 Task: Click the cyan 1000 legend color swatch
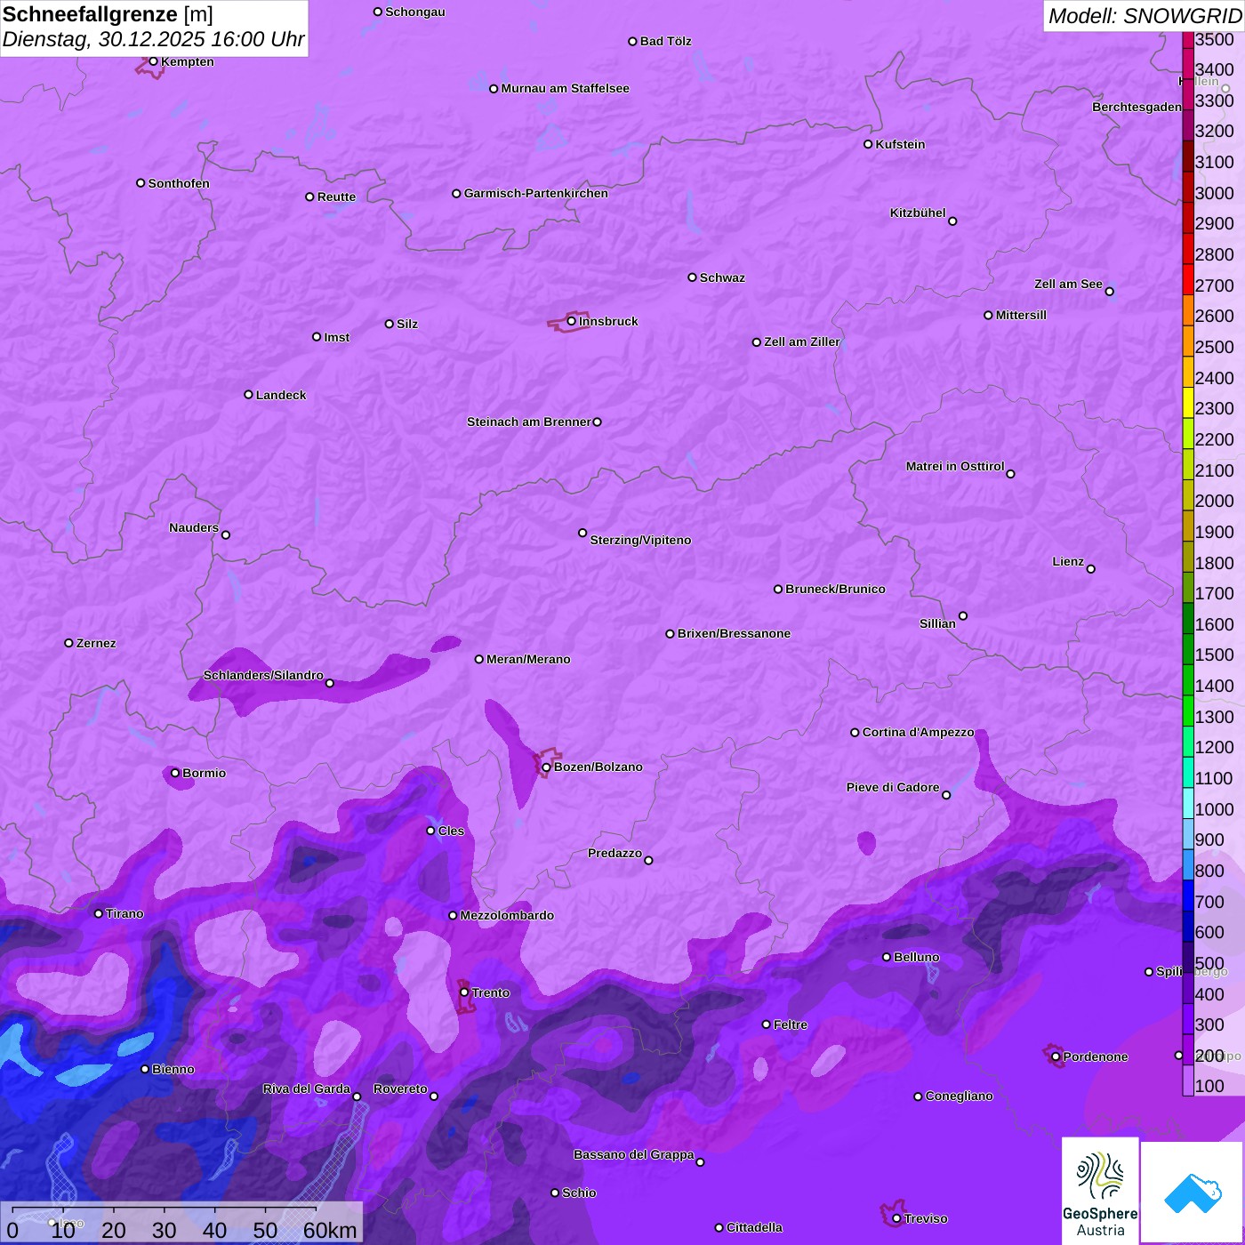point(1188,803)
